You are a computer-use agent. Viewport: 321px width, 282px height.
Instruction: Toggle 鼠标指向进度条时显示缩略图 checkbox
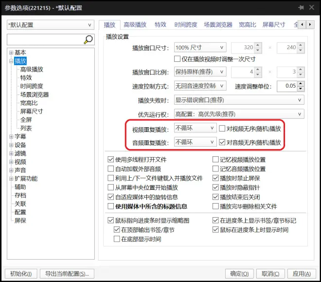110,220
